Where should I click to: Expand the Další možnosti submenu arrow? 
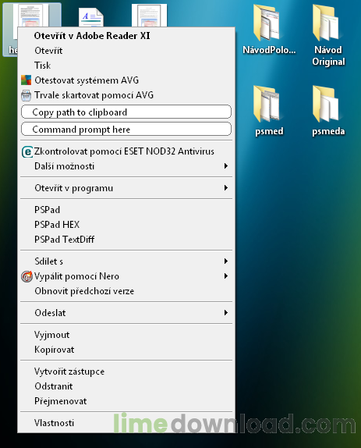[226, 166]
